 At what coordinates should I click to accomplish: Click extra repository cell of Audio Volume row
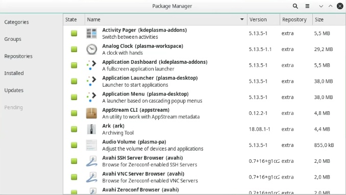tap(287, 145)
